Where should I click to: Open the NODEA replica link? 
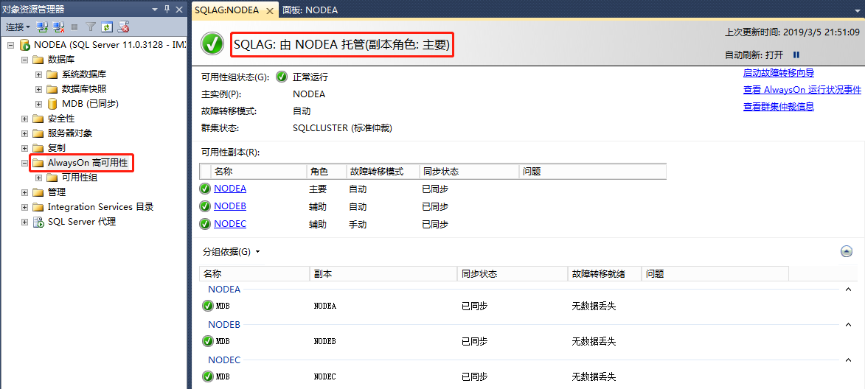(x=230, y=189)
